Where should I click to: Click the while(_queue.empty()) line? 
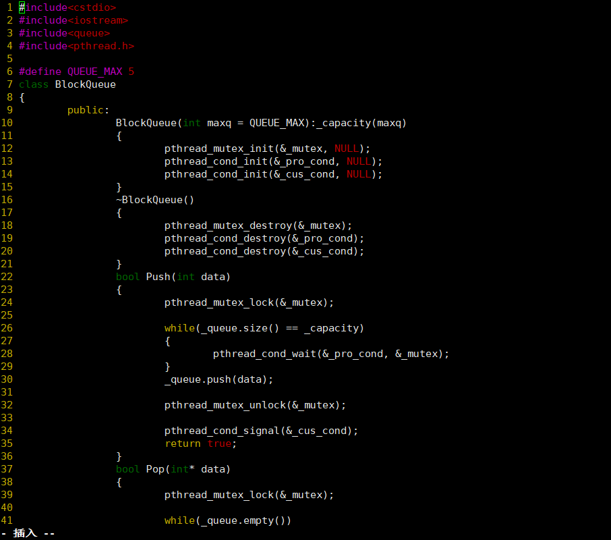[x=227, y=520]
